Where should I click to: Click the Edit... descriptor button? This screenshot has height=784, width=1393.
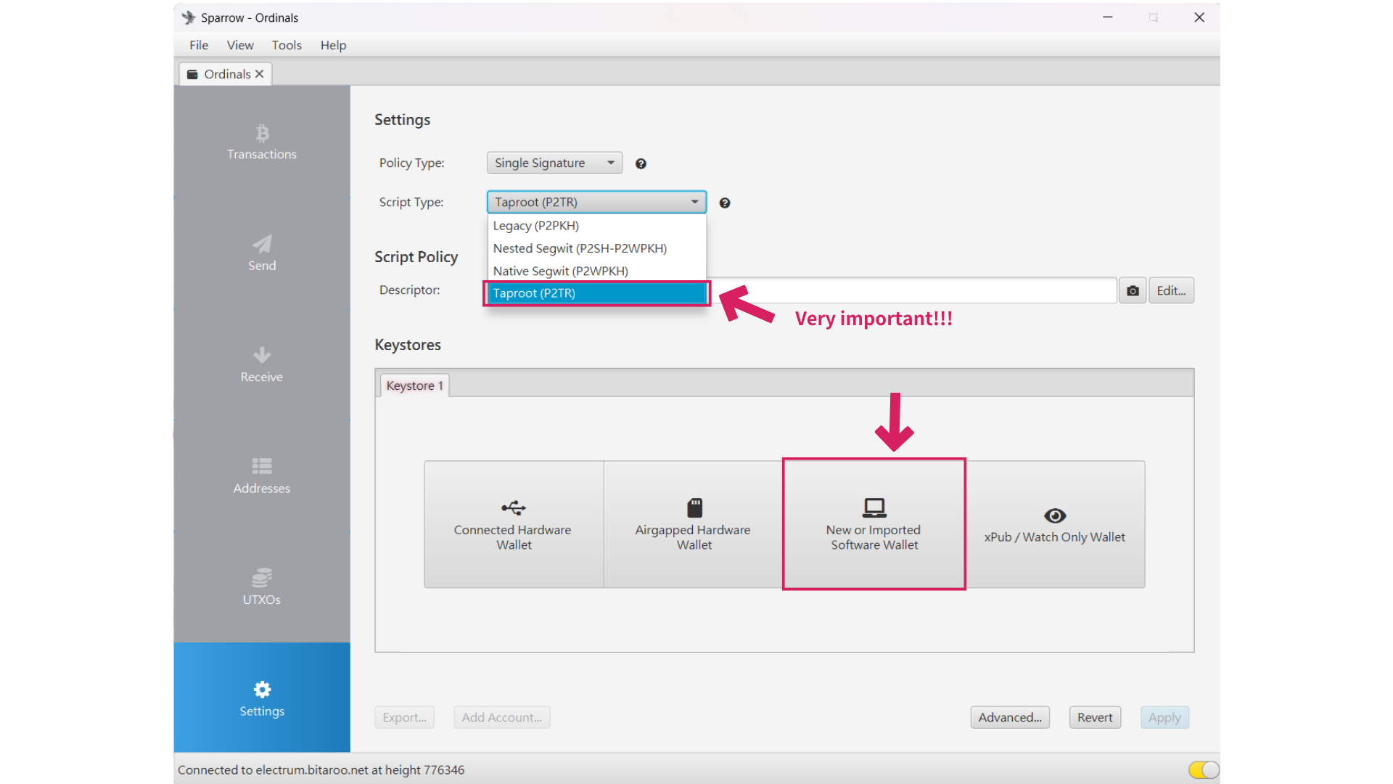(x=1171, y=290)
